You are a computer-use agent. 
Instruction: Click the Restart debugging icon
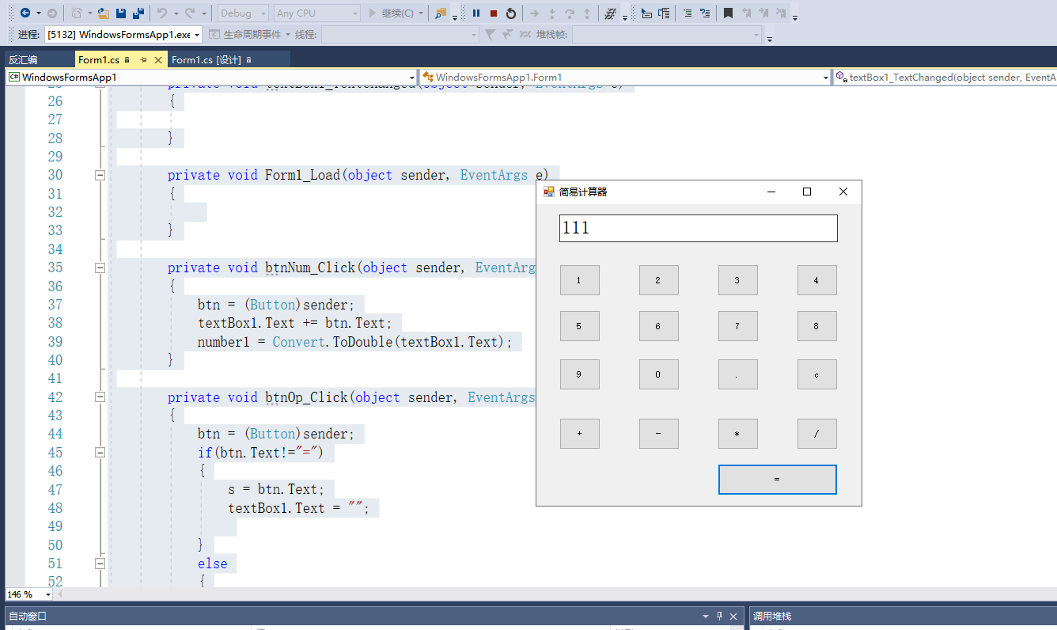(511, 13)
